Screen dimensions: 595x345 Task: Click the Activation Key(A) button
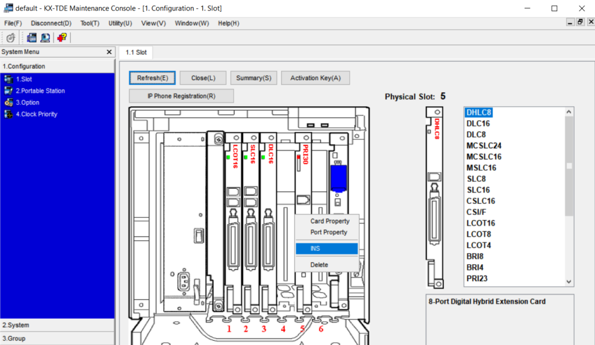point(315,78)
